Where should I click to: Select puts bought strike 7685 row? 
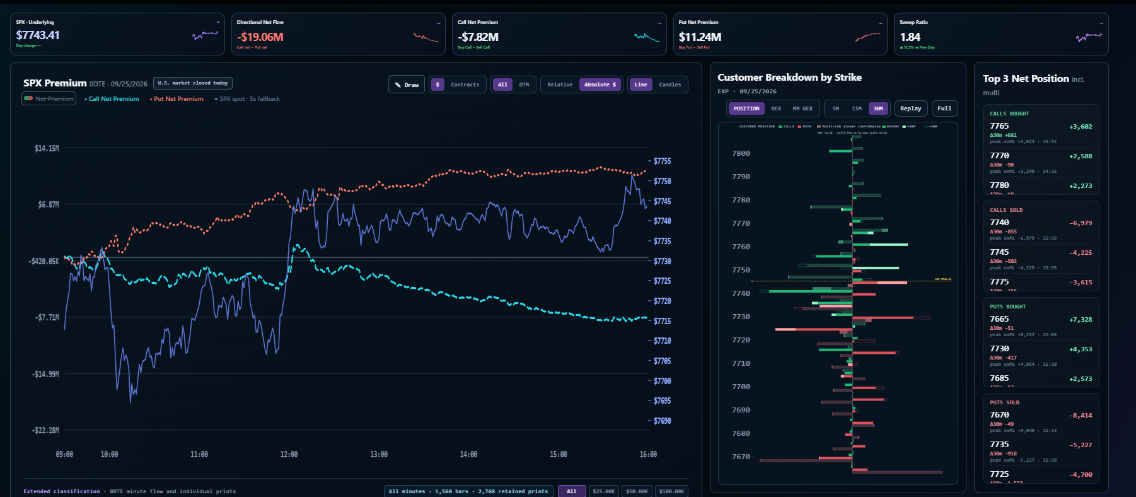click(x=1041, y=380)
